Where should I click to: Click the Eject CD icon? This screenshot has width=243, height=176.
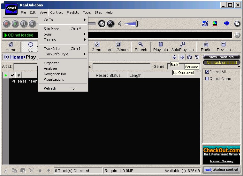(x=110, y=24)
